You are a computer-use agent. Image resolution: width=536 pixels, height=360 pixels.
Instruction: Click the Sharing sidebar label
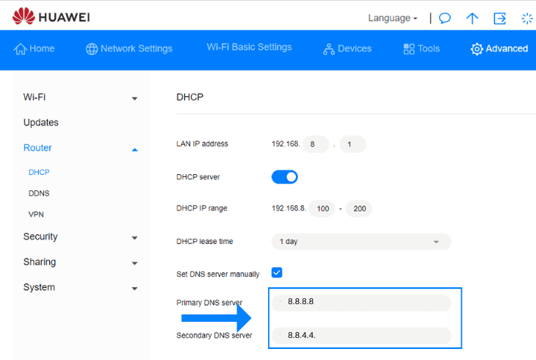[x=40, y=262]
